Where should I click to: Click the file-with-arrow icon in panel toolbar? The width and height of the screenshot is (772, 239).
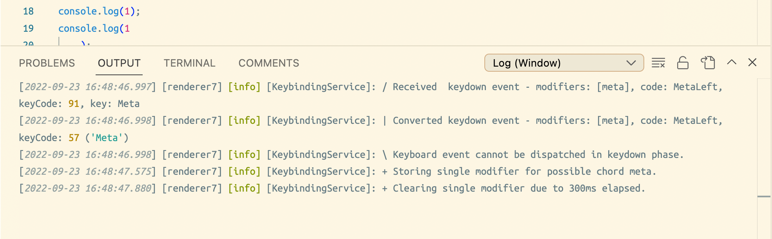[x=707, y=63]
